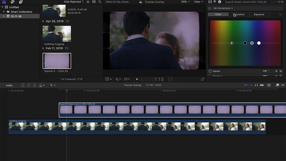Open the Photos and Audio sidebar
The image size is (286, 161).
pyautogui.click(x=12, y=2)
